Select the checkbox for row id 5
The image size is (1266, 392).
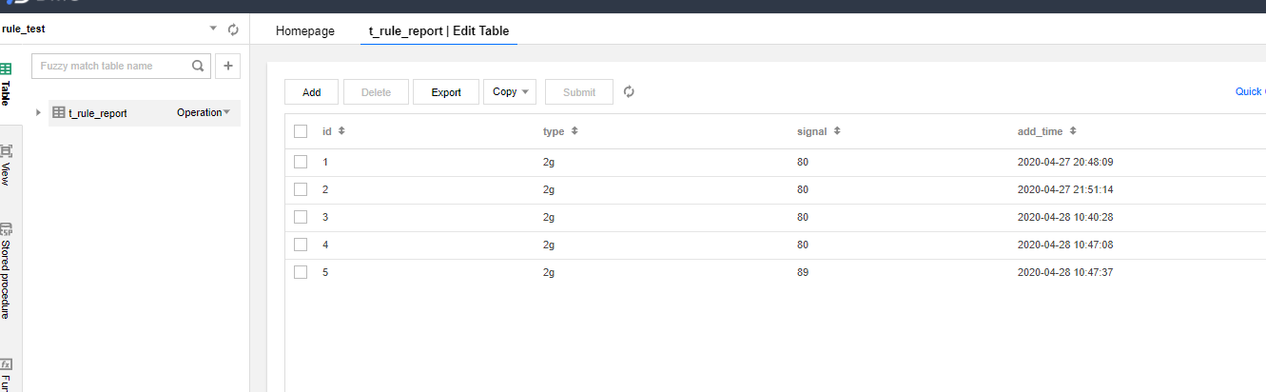pos(301,272)
